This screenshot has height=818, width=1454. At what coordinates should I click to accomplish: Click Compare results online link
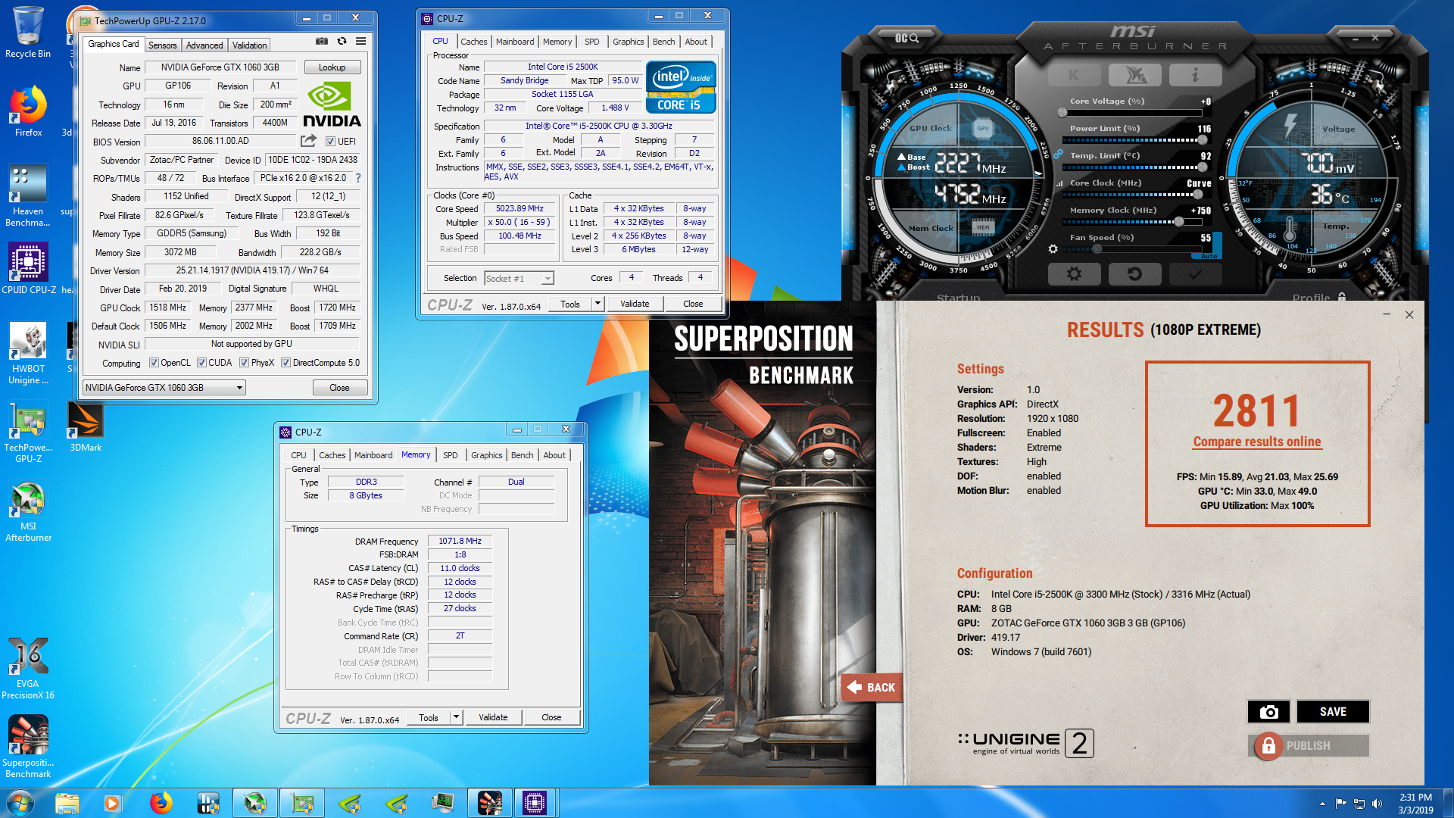(x=1257, y=442)
